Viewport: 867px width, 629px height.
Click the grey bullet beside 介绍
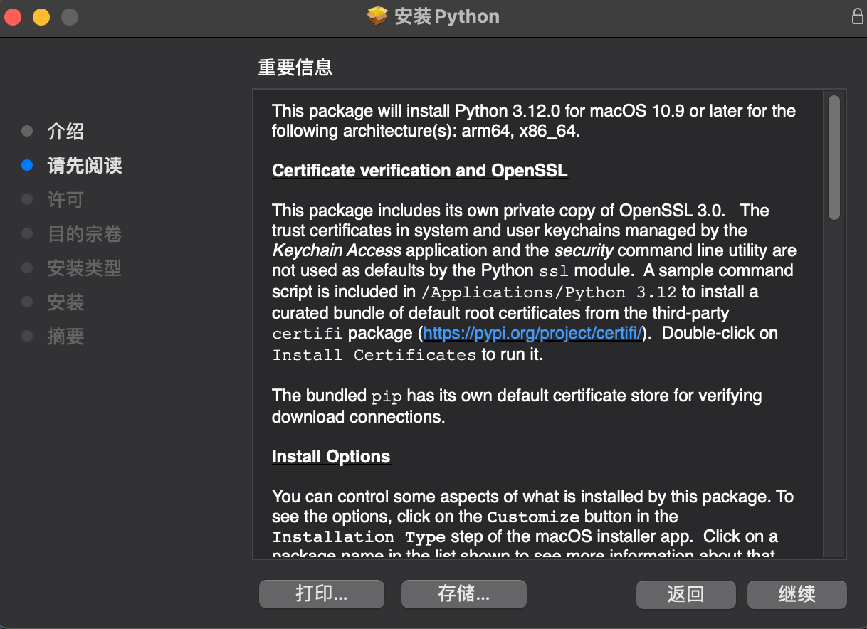coord(27,131)
